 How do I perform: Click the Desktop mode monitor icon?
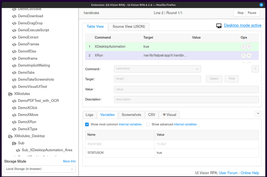[x=219, y=25]
